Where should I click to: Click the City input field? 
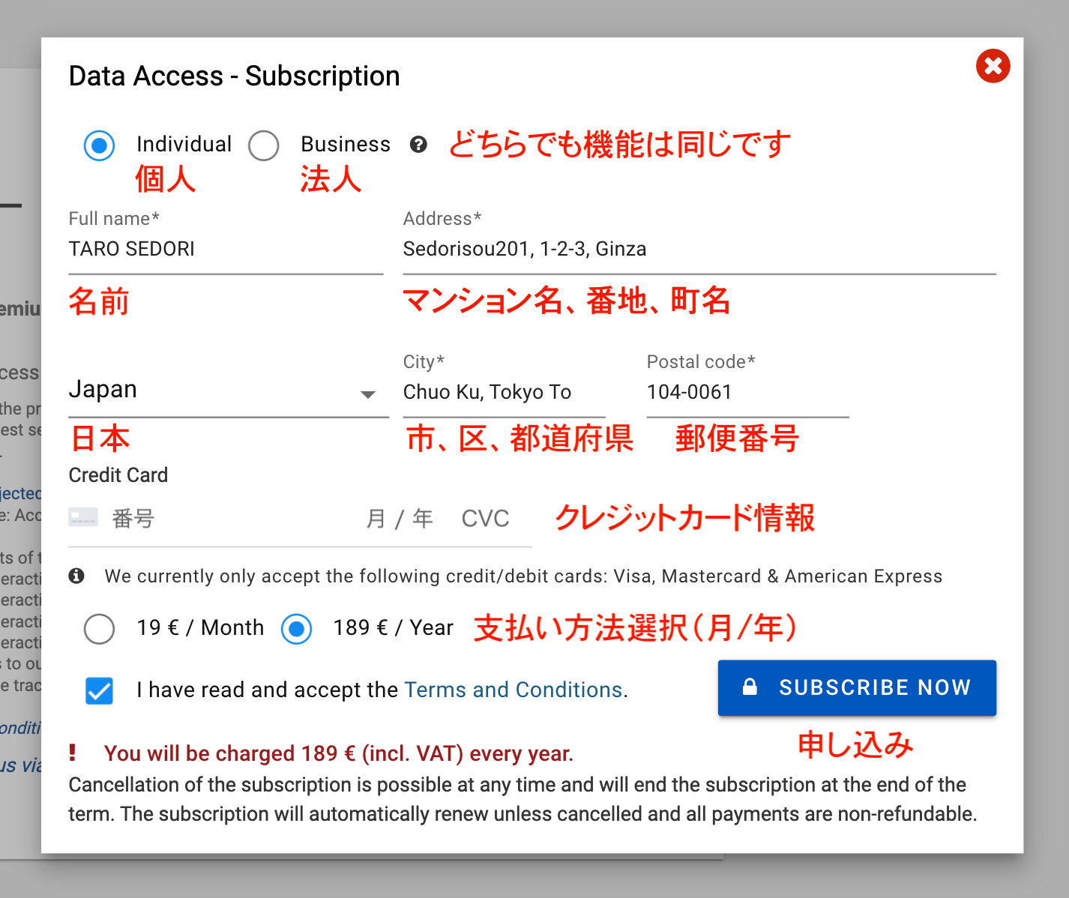pyautogui.click(x=504, y=392)
